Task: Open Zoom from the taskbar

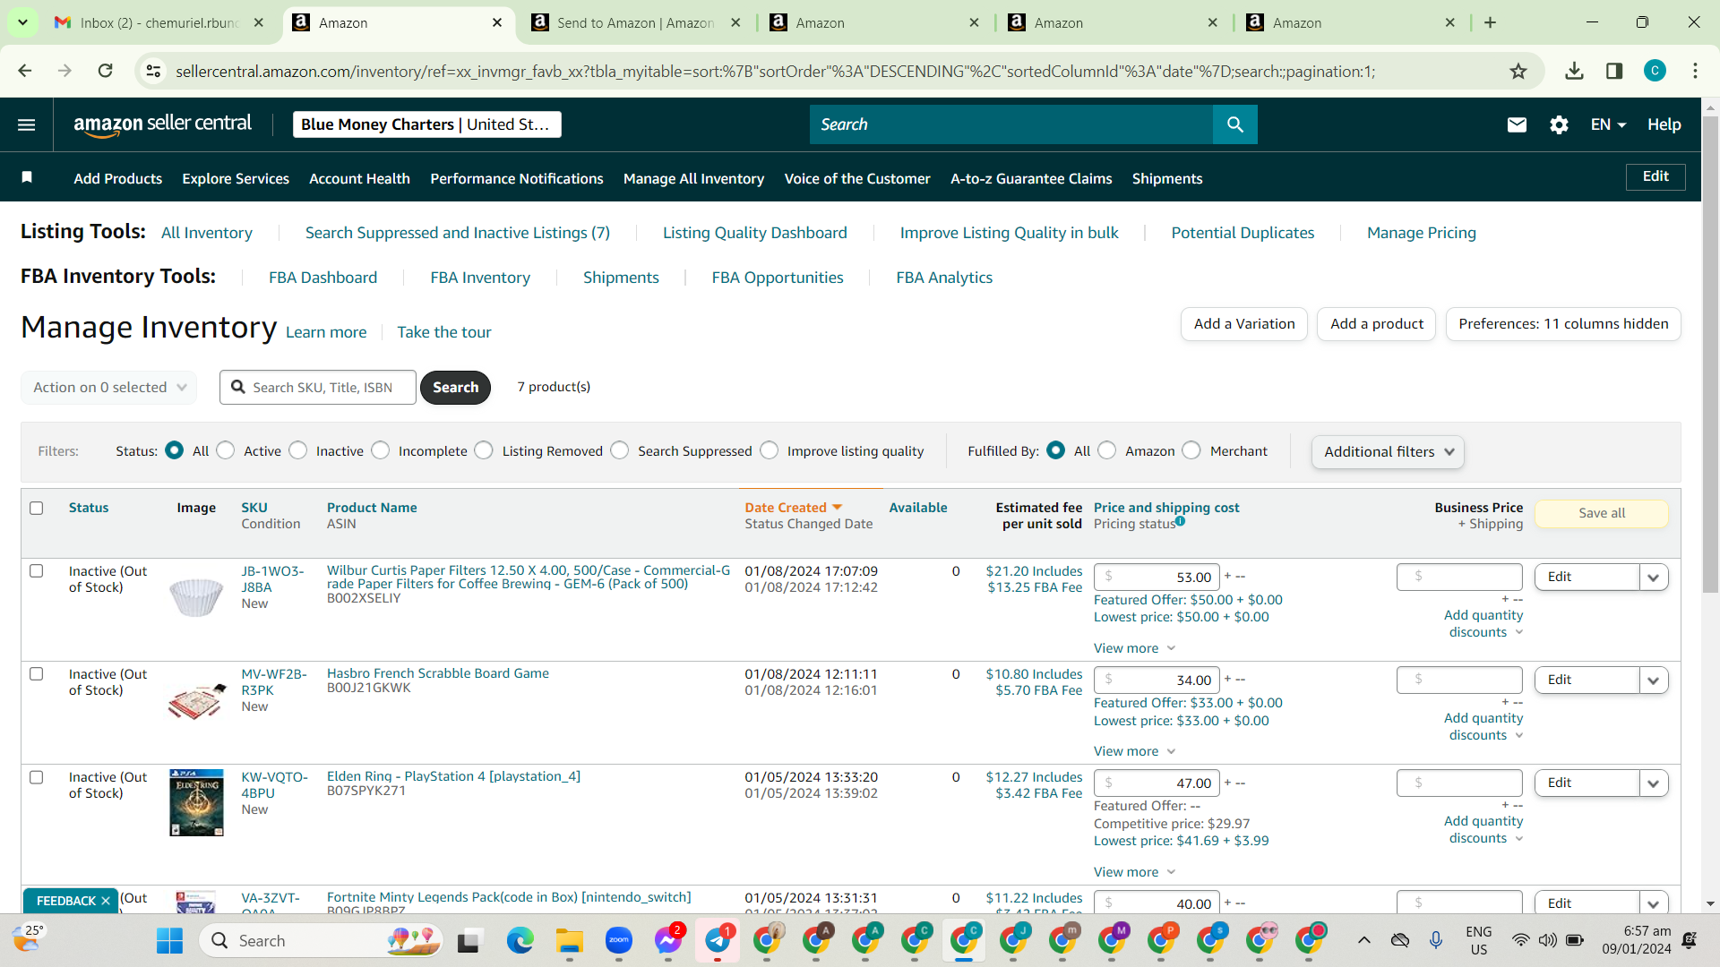Action: pos(619,941)
